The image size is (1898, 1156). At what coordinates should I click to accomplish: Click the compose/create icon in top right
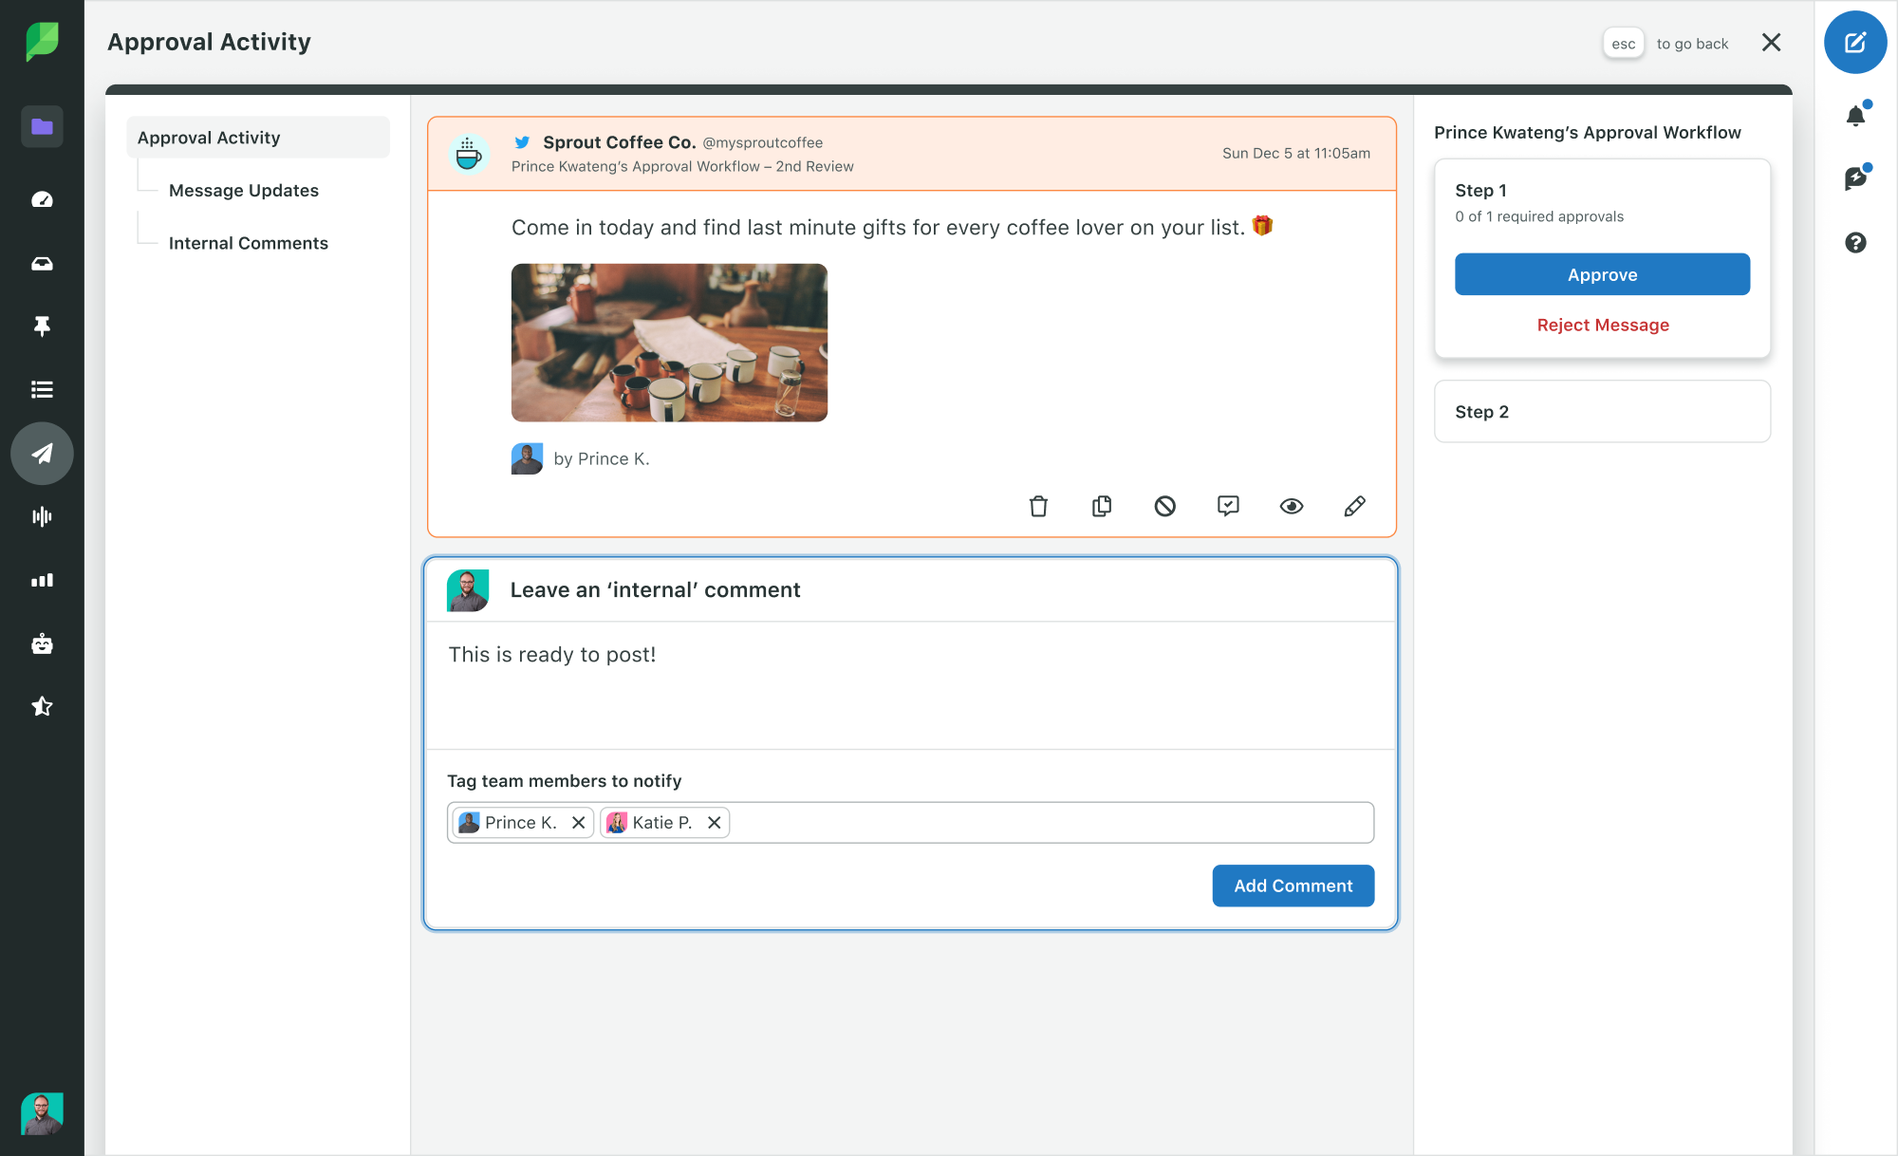tap(1856, 42)
